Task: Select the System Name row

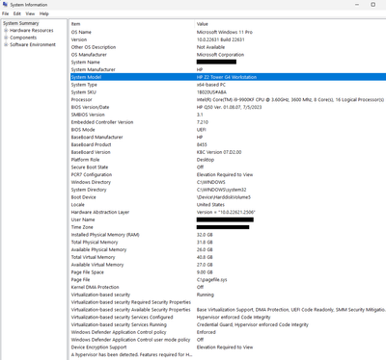Action: [228, 63]
